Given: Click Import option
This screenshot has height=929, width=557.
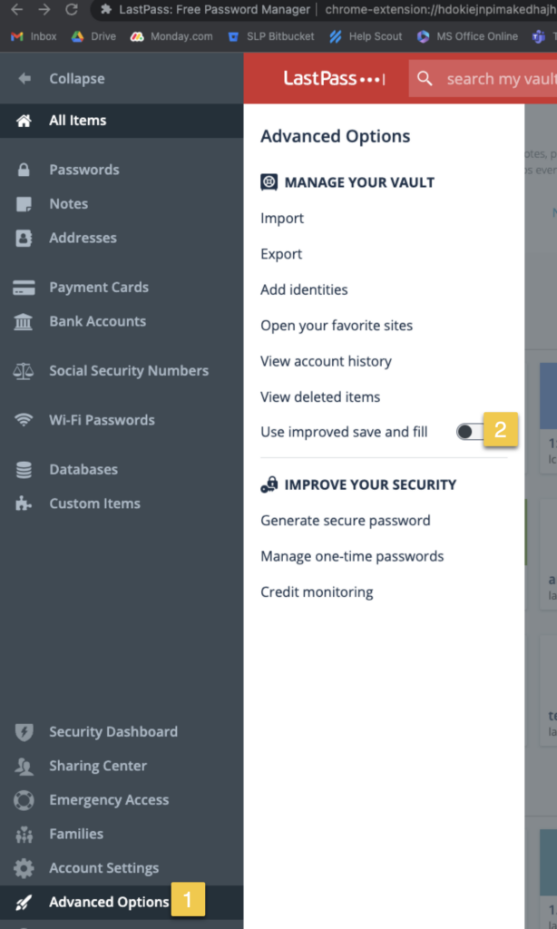Looking at the screenshot, I should [x=282, y=219].
